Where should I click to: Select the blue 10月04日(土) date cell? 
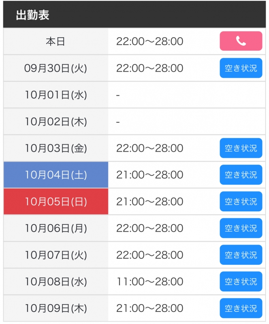(56, 175)
